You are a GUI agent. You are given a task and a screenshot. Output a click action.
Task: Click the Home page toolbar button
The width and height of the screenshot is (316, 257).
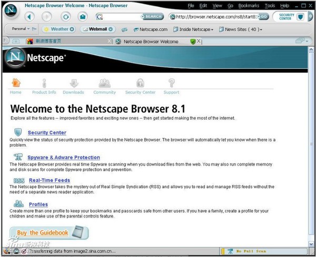coord(83,17)
